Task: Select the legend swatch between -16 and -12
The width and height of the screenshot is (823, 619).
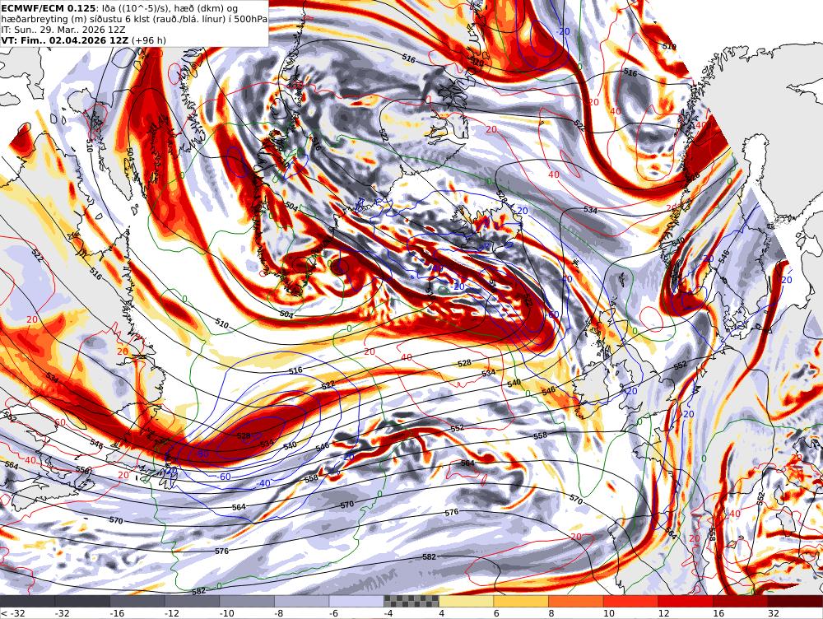Action: (137, 601)
